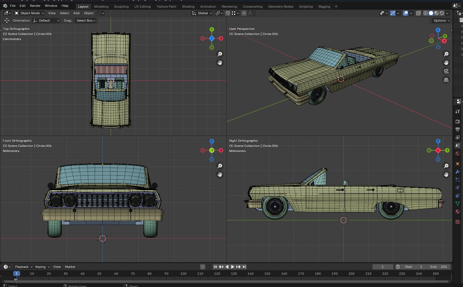
Task: Open the View Layer properties tab
Action: [x=458, y=138]
